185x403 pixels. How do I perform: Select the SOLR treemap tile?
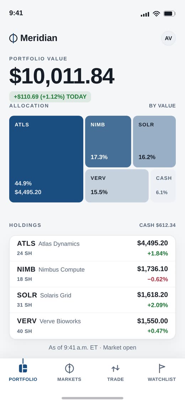[x=154, y=141]
